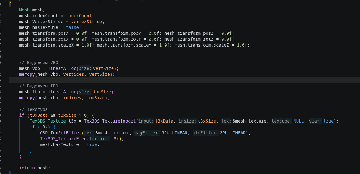Click the 'false' keyword after mesh.hasTexture
The width and height of the screenshot is (360, 174).
click(72, 27)
